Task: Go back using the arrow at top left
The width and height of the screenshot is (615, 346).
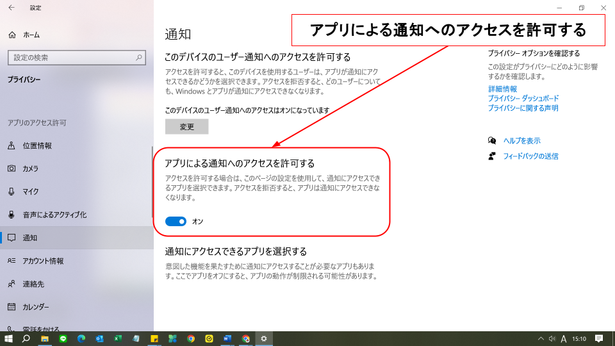Action: click(11, 8)
